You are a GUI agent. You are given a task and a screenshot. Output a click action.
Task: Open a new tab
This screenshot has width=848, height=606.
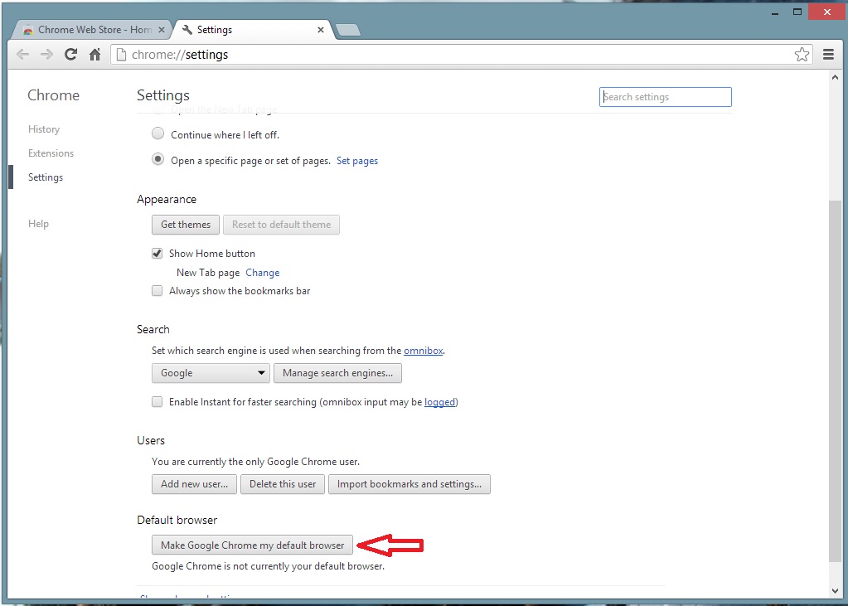348,31
